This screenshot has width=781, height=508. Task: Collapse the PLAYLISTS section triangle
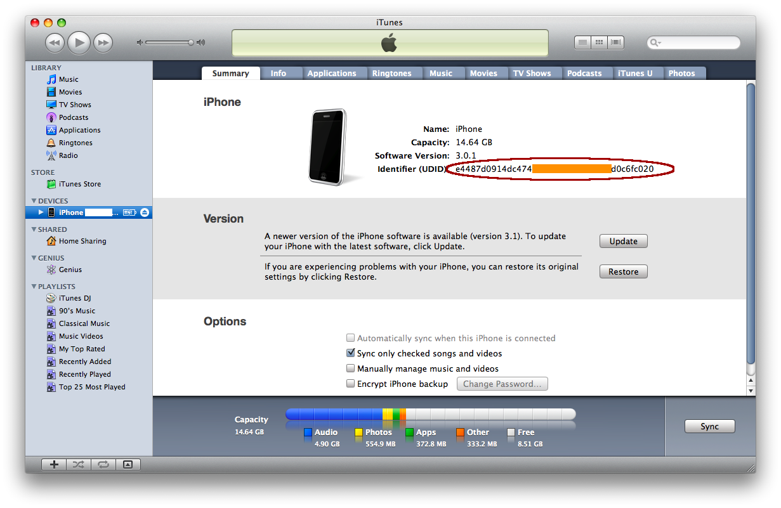[34, 287]
